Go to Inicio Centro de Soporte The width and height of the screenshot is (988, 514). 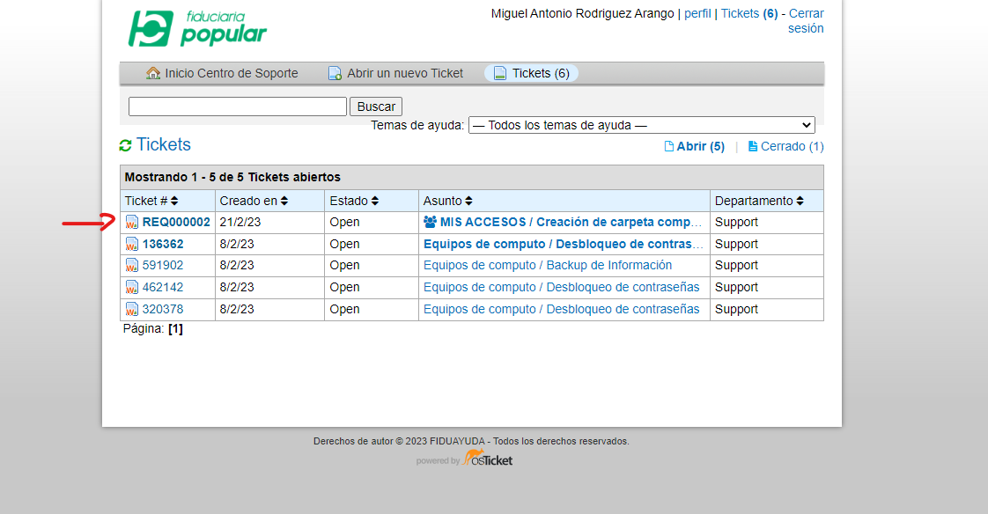tap(222, 73)
